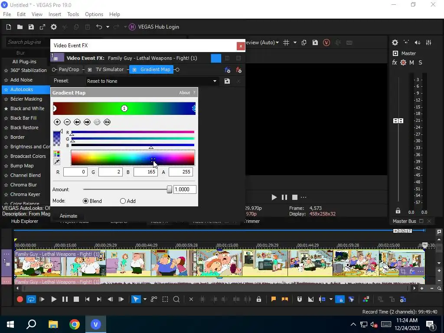Open Windows Start menu
444x333 pixels.
[10, 324]
